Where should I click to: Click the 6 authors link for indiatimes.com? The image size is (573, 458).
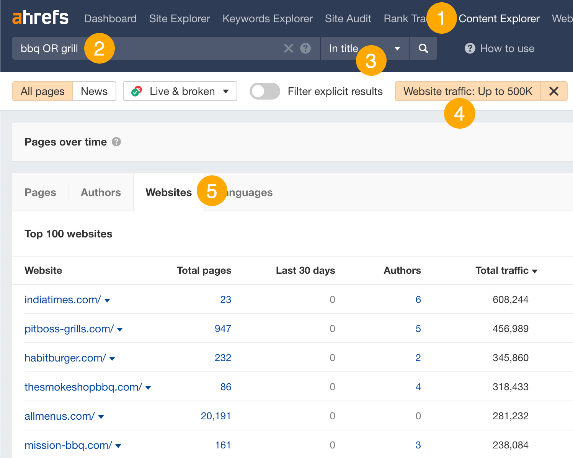coord(418,299)
